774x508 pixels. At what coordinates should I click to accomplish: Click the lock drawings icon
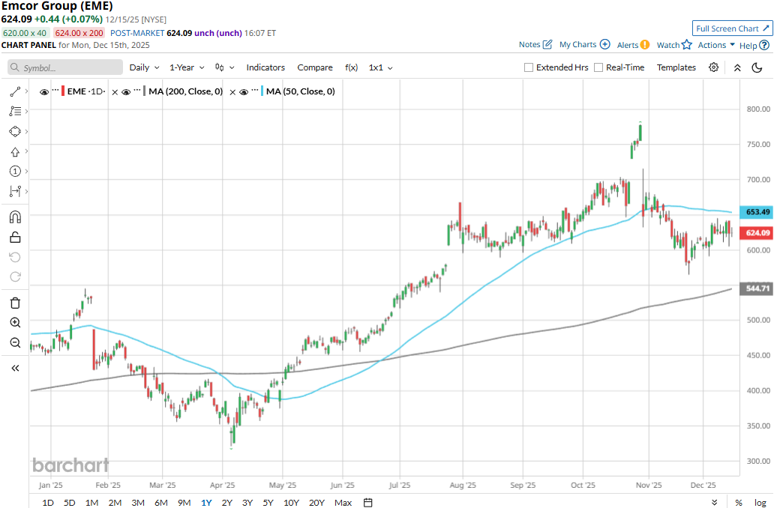[15, 238]
